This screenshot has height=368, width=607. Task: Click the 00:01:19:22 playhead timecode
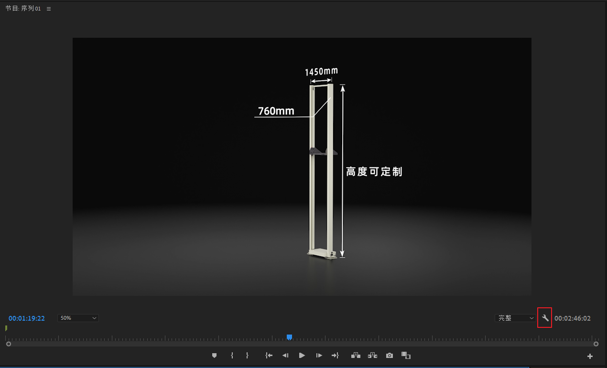coord(27,318)
